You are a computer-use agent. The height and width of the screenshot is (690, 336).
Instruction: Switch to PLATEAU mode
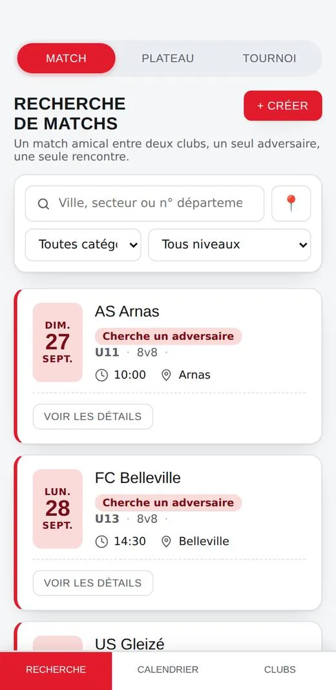(168, 58)
